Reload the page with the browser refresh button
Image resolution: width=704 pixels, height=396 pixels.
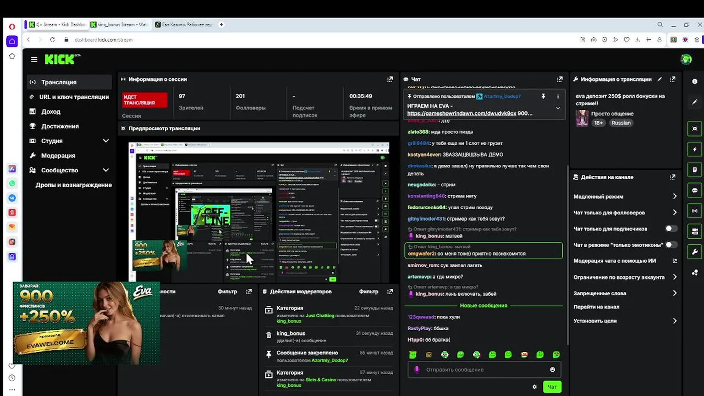point(52,40)
